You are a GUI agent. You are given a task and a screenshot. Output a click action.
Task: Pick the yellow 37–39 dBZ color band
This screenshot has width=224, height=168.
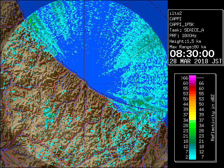point(192,115)
